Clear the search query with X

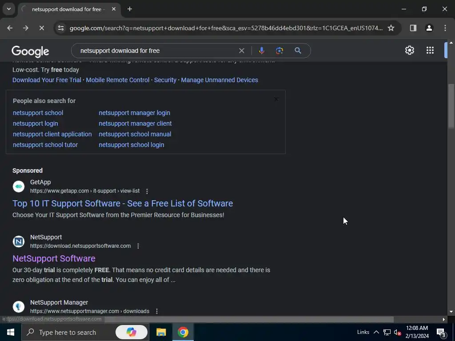(x=241, y=51)
